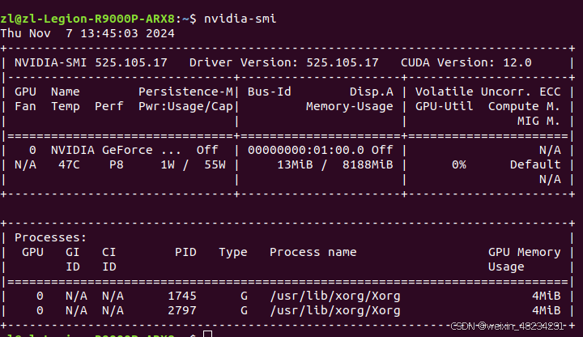Click GPU utilization value '0%'
Screen dimensions: 583x337
pyautogui.click(x=459, y=164)
